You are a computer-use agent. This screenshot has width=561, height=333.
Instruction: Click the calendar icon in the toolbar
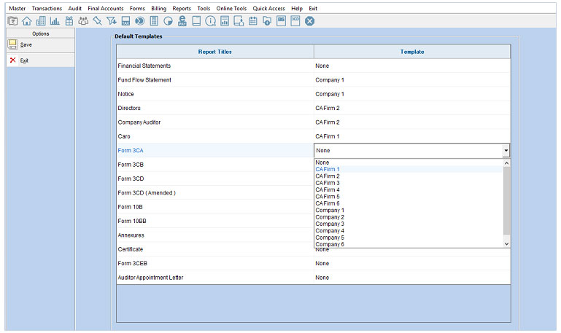(253, 21)
